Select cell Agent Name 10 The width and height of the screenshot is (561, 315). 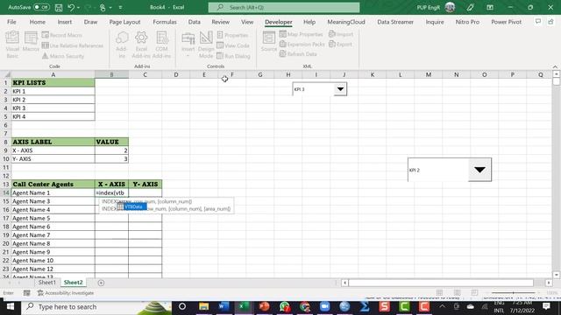[x=53, y=261]
